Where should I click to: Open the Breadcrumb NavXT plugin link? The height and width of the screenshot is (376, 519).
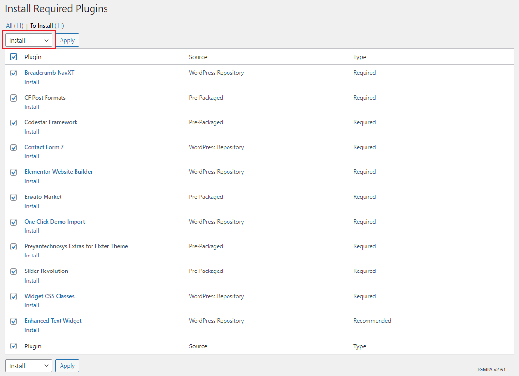(49, 73)
